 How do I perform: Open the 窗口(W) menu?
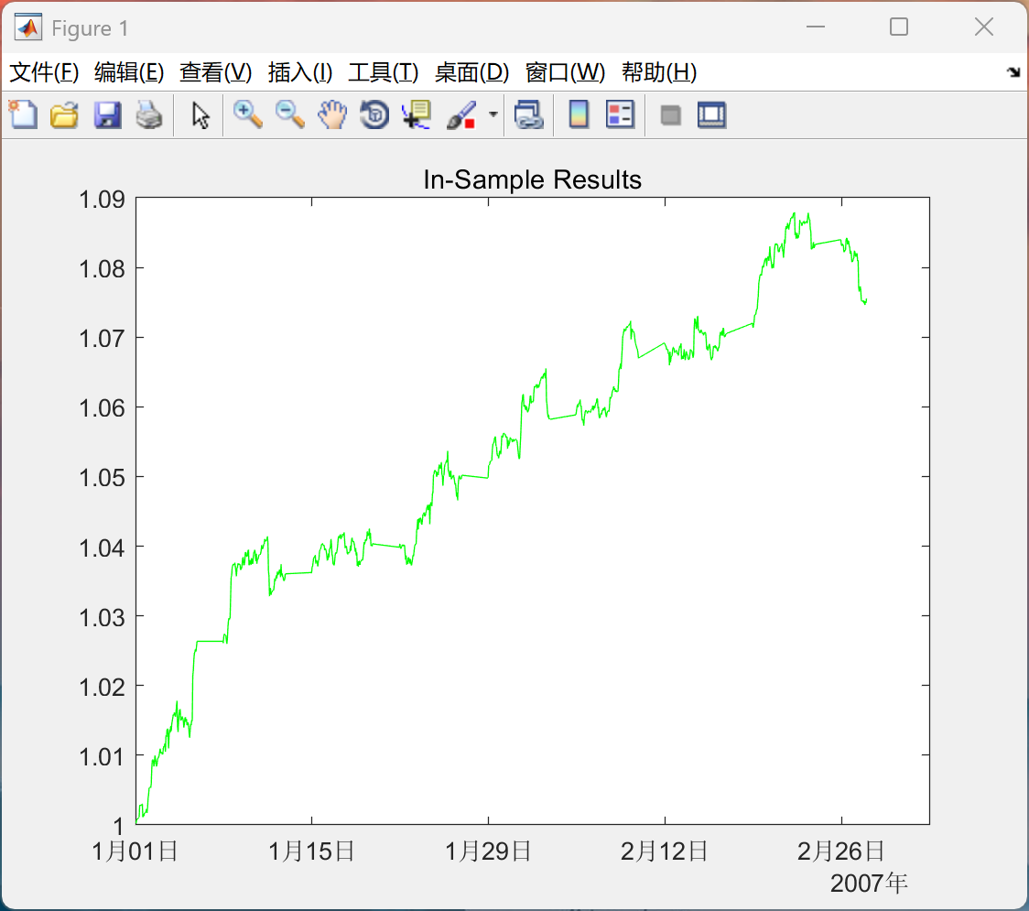click(565, 72)
